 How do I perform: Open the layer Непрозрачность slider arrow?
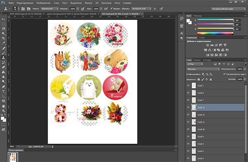tap(245, 69)
